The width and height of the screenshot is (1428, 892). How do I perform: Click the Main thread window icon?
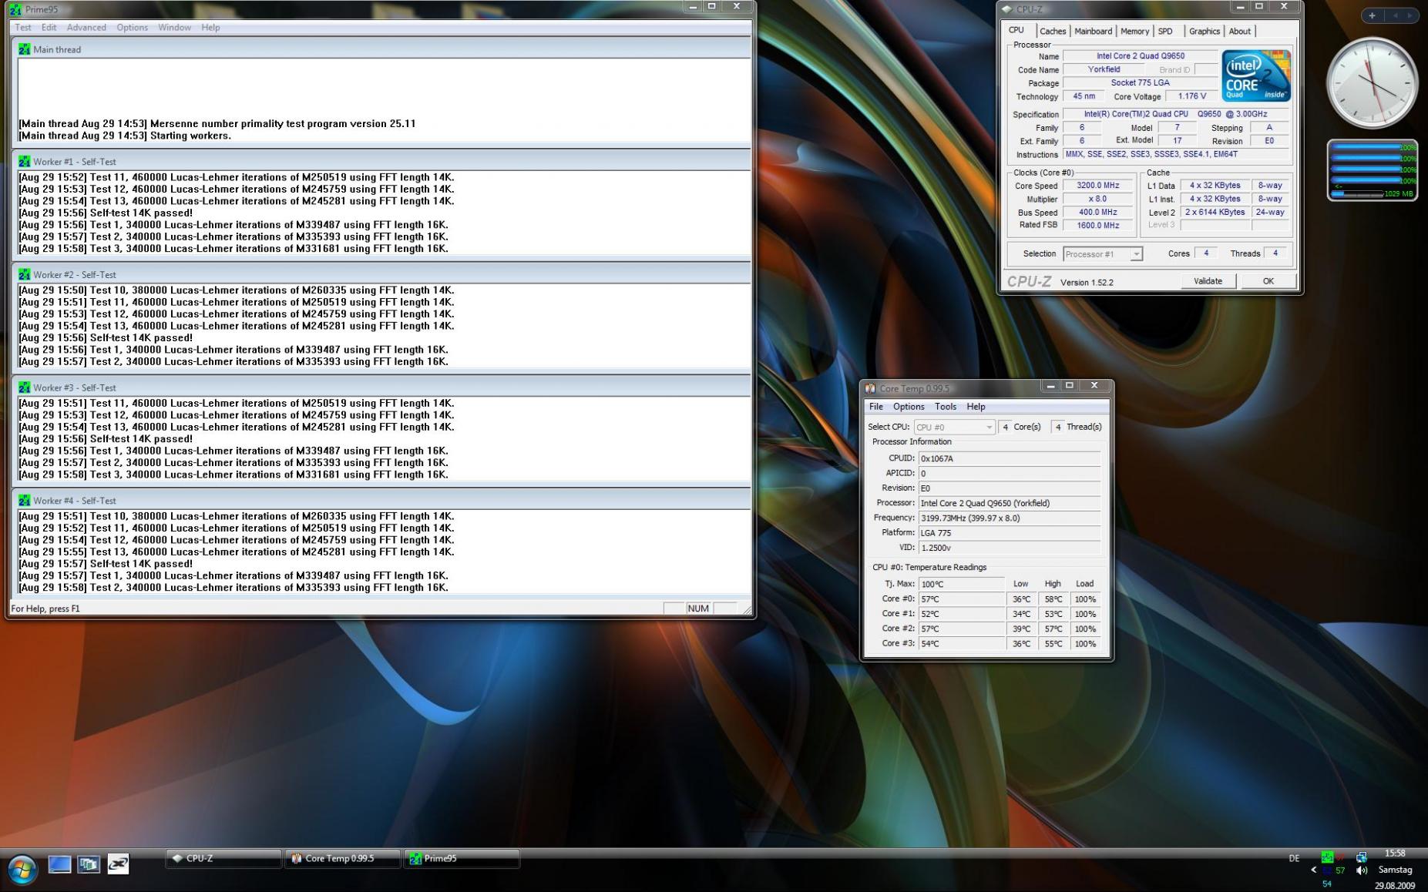coord(25,49)
